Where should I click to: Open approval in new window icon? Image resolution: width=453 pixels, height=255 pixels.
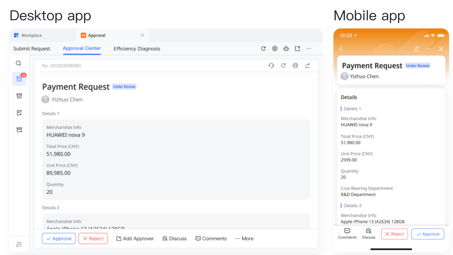(x=297, y=48)
